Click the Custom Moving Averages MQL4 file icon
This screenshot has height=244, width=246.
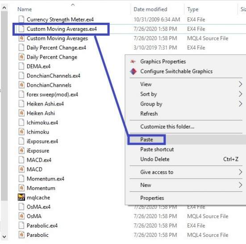[21, 38]
